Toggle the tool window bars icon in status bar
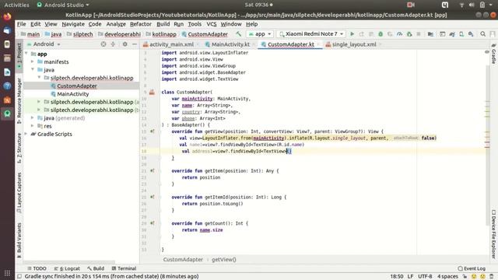Image resolution: width=498 pixels, height=280 pixels. [x=19, y=277]
